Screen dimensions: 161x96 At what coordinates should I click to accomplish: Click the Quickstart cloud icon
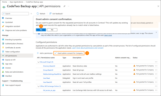3,22
